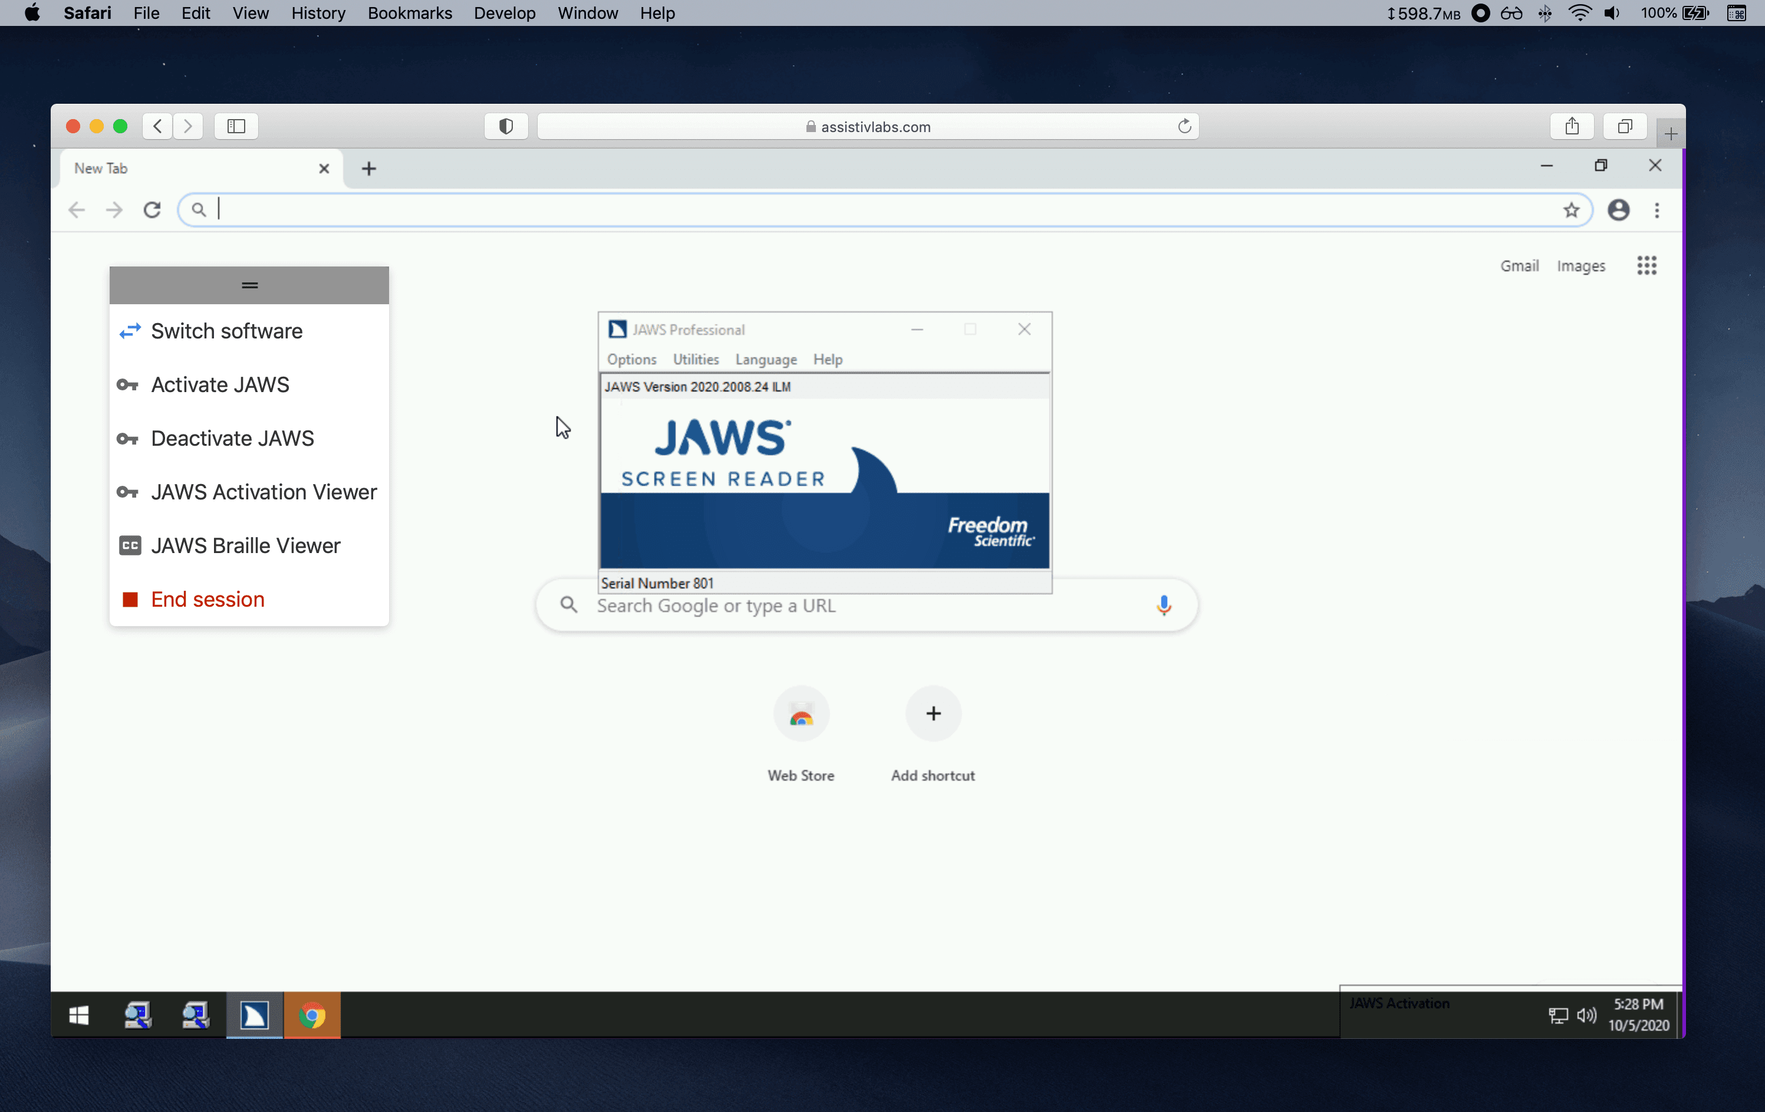Open the Safari History menu
This screenshot has width=1765, height=1112.
click(x=318, y=13)
